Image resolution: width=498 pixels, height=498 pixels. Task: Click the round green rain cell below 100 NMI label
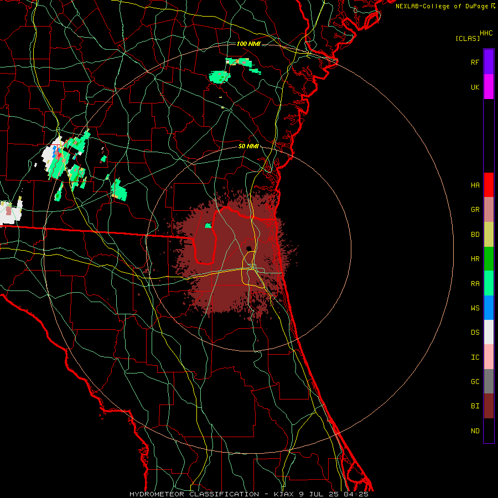[219, 77]
